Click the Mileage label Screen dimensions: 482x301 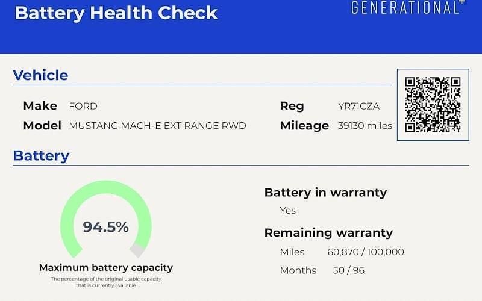point(304,126)
